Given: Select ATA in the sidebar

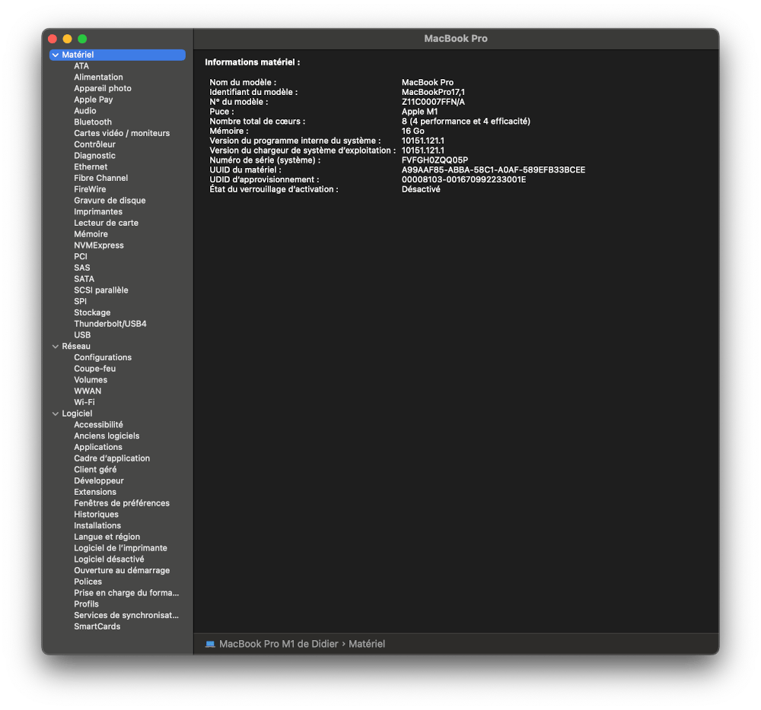Looking at the screenshot, I should click(x=81, y=66).
